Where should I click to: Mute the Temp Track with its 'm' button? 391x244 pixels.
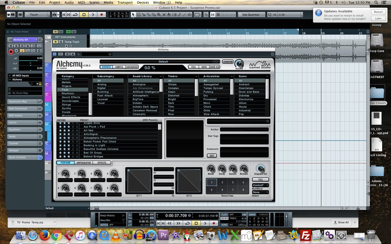pos(56,42)
